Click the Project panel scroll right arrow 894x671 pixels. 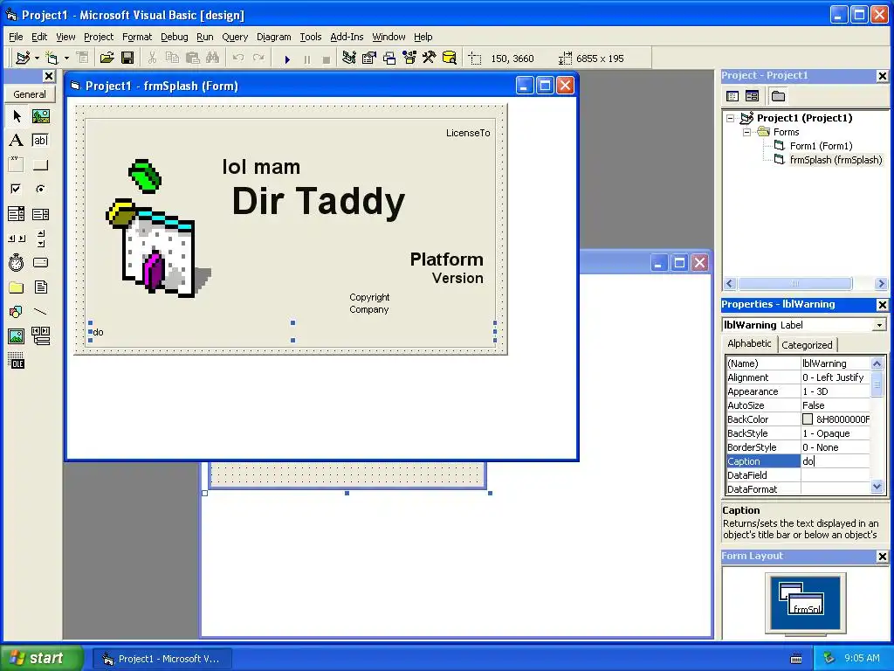881,284
